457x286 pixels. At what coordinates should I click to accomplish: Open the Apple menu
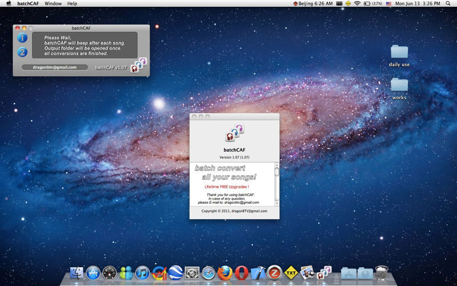click(9, 3)
